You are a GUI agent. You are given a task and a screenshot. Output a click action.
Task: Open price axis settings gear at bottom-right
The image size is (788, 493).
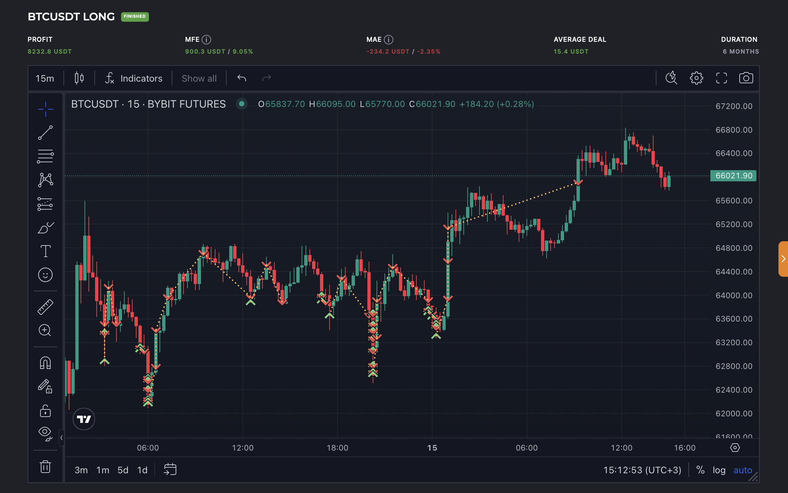coord(735,448)
